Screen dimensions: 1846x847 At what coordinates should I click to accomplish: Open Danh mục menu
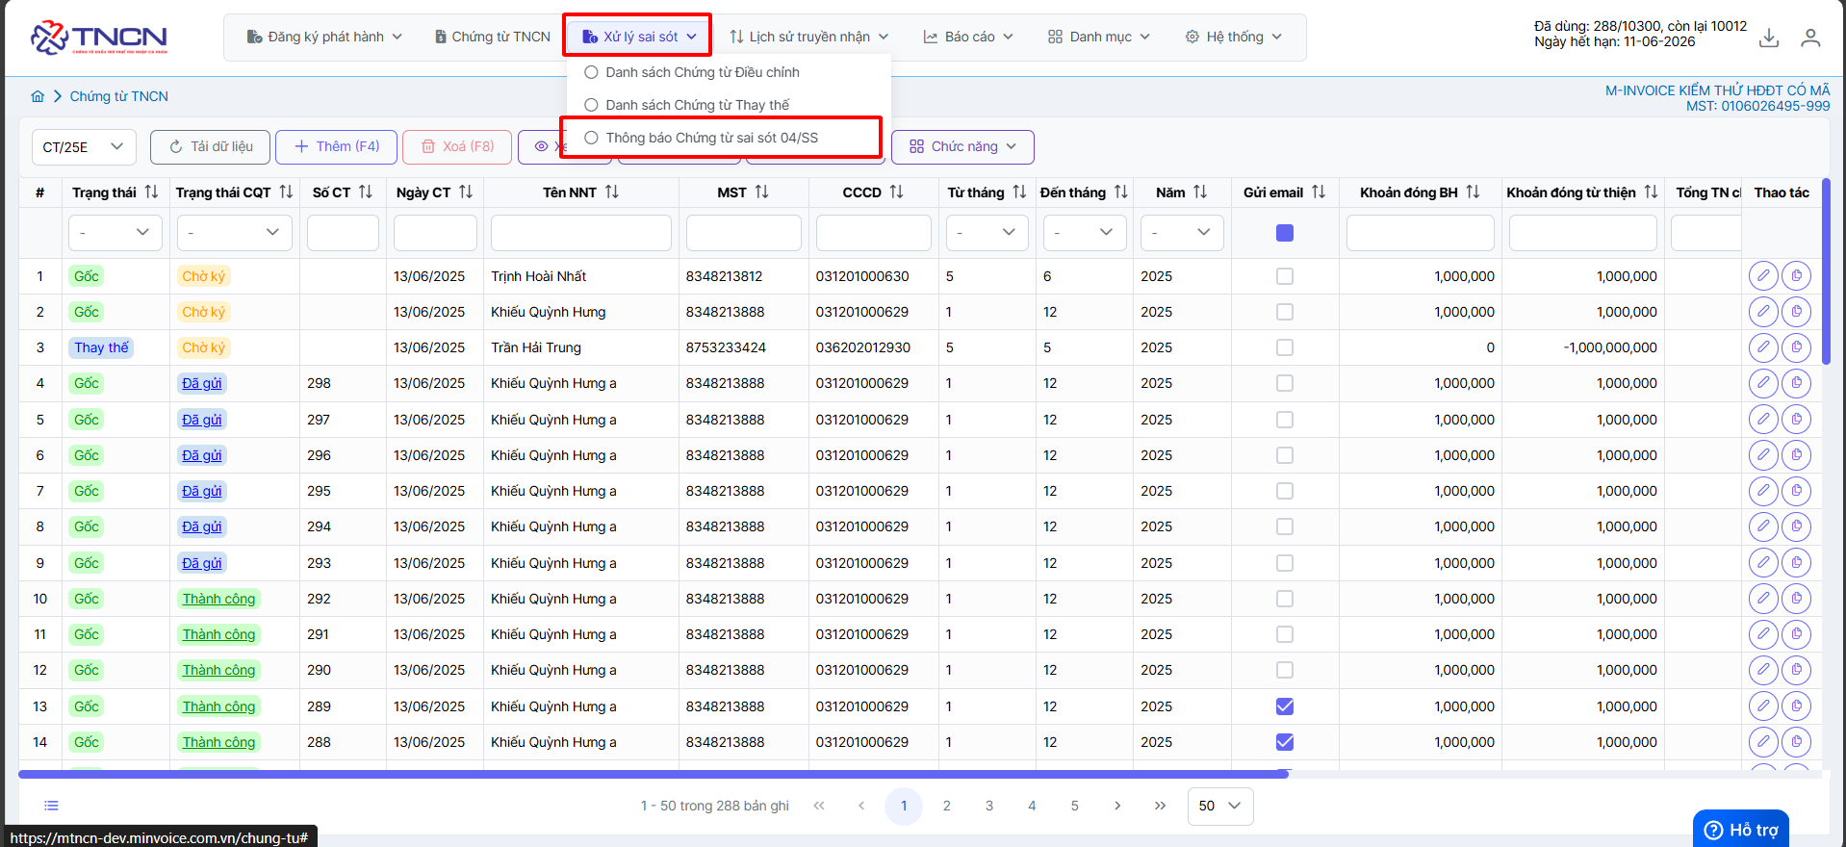click(1099, 38)
